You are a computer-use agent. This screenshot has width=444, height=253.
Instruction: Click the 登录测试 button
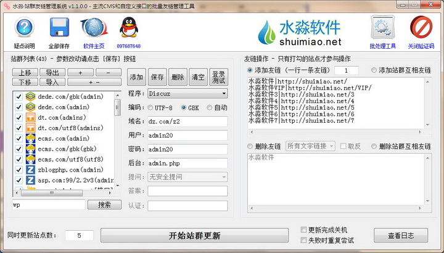coord(218,77)
